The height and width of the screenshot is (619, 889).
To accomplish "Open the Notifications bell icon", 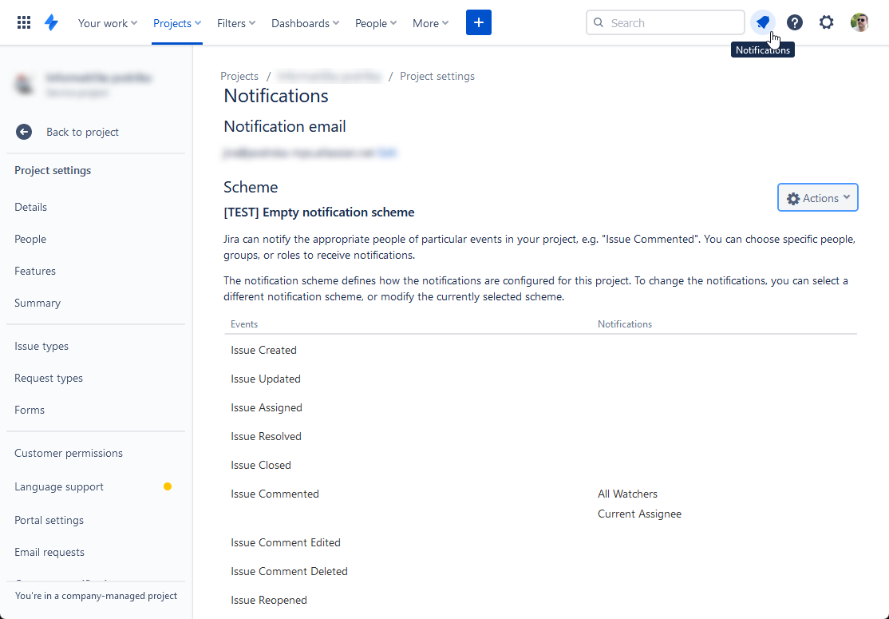I will (763, 22).
